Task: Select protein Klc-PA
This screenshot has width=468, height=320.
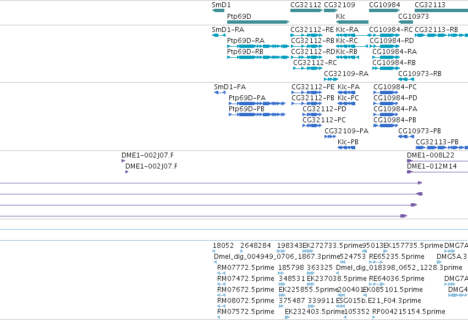Action: tap(346, 93)
